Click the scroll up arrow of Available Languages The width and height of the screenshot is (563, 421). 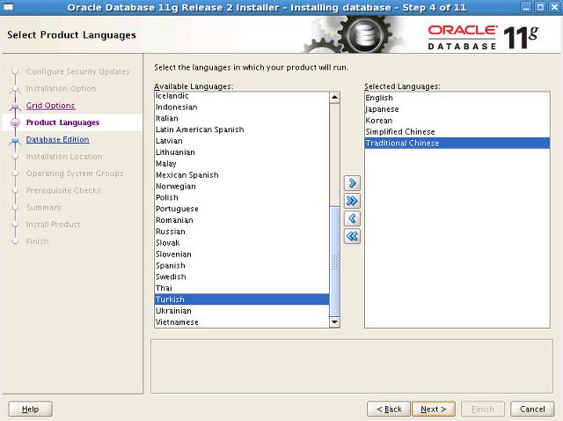(334, 98)
